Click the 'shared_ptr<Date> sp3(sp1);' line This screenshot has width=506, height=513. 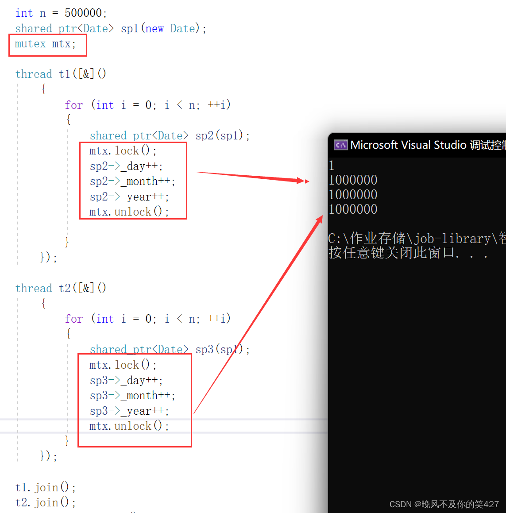pyautogui.click(x=170, y=349)
